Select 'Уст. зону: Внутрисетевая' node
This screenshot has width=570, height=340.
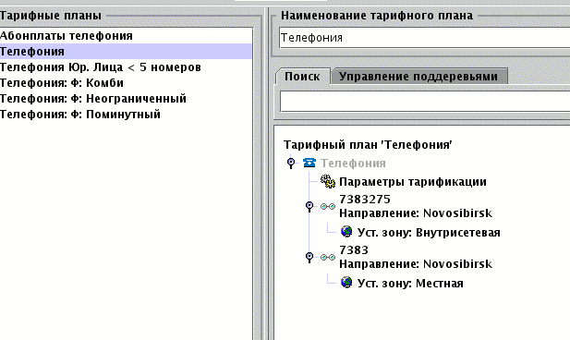tap(429, 232)
